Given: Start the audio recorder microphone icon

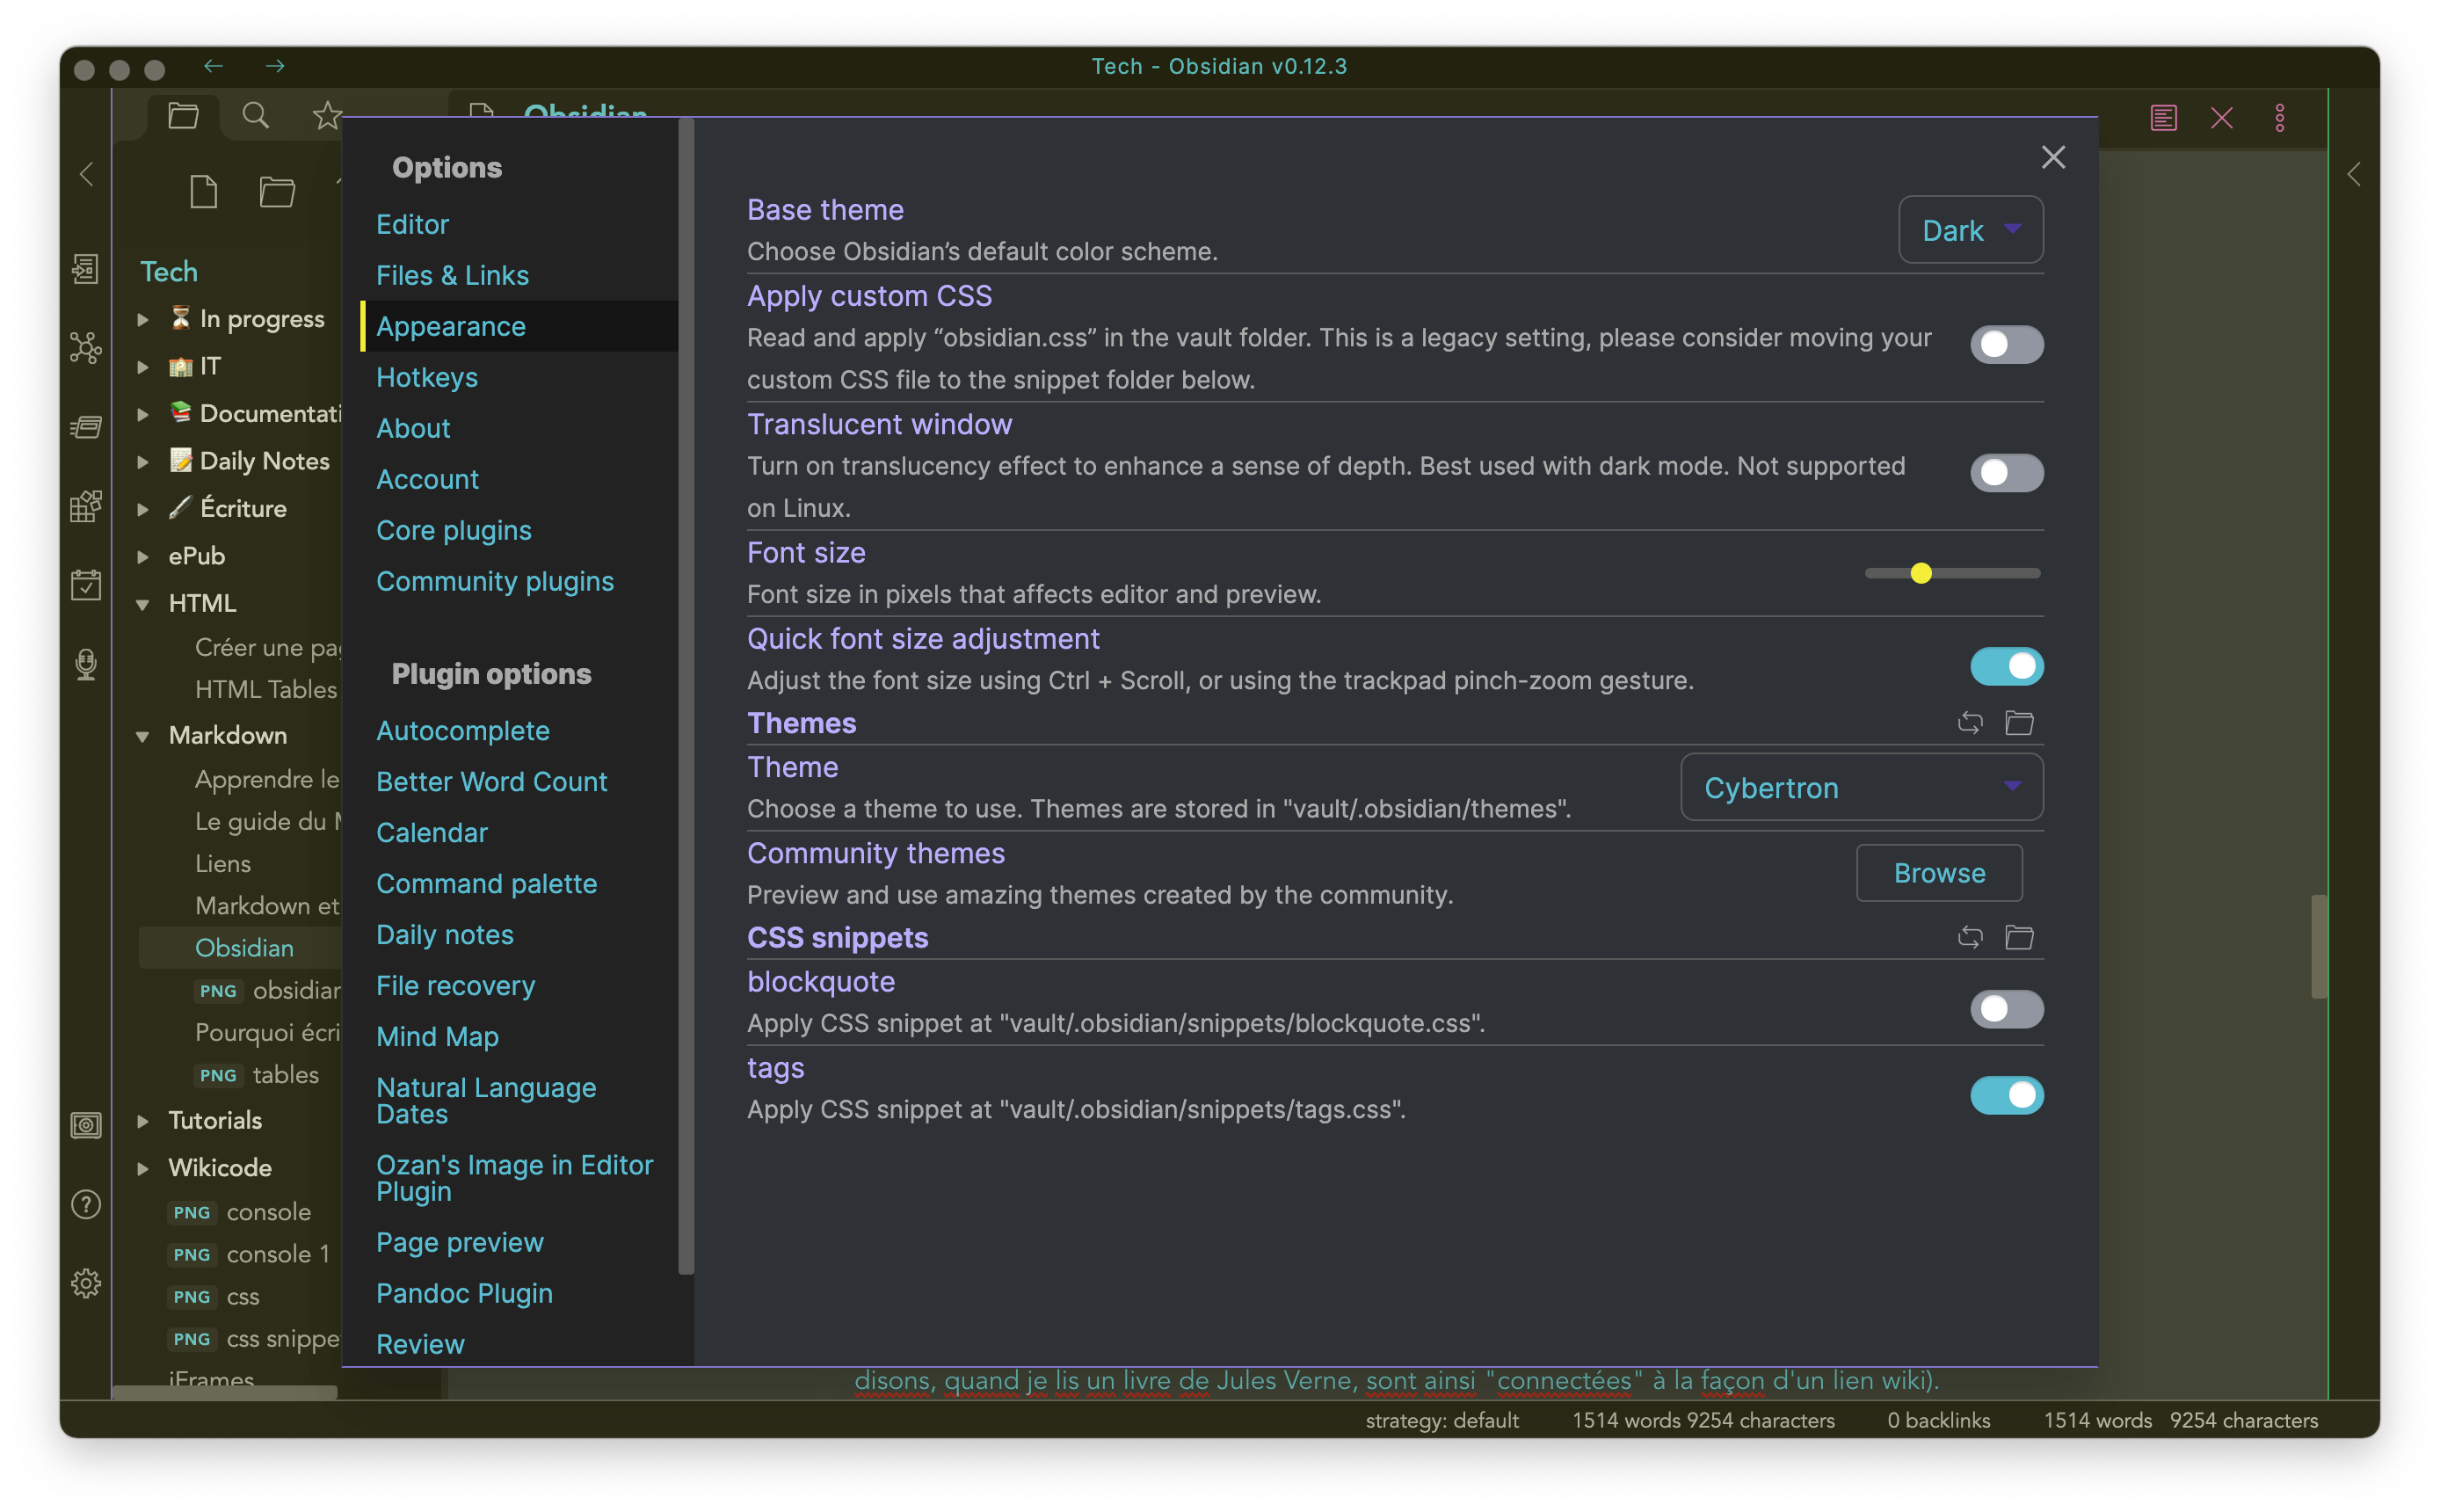Looking at the screenshot, I should click(86, 664).
